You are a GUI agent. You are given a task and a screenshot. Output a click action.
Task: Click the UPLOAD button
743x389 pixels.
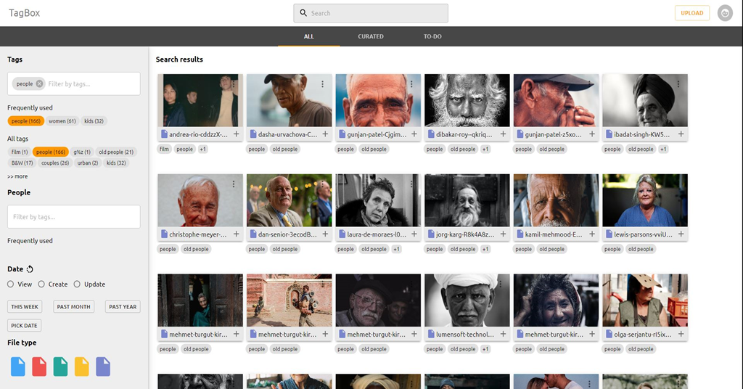691,13
